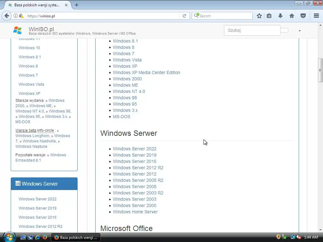Close the Baza polskich wersji tab
323x242 pixels.
pyautogui.click(x=66, y=5)
